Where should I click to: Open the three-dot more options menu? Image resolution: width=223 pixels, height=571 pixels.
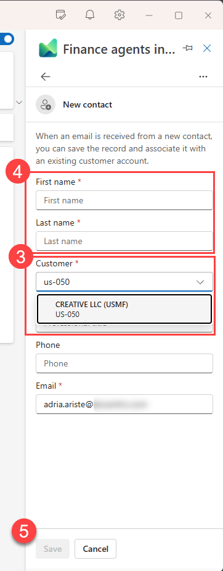tap(203, 77)
